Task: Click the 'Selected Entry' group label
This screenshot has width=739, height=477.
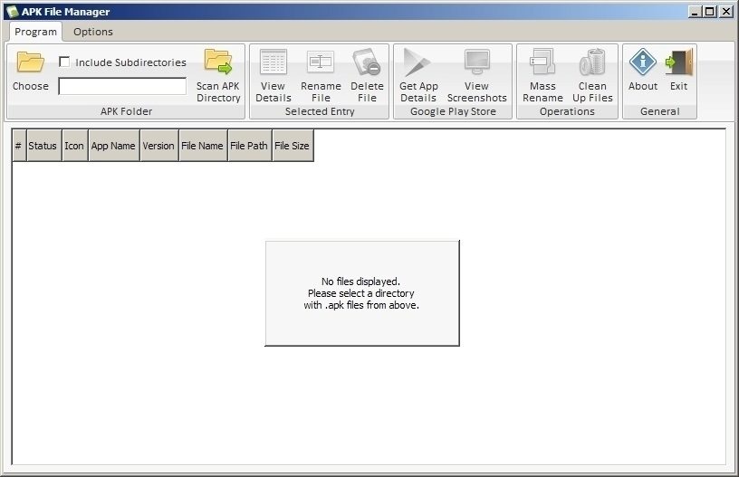Action: coord(320,111)
